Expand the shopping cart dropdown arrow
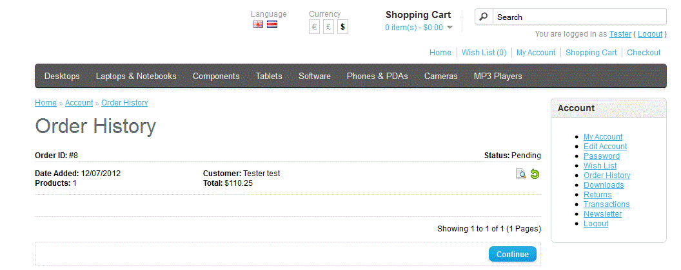 (449, 28)
